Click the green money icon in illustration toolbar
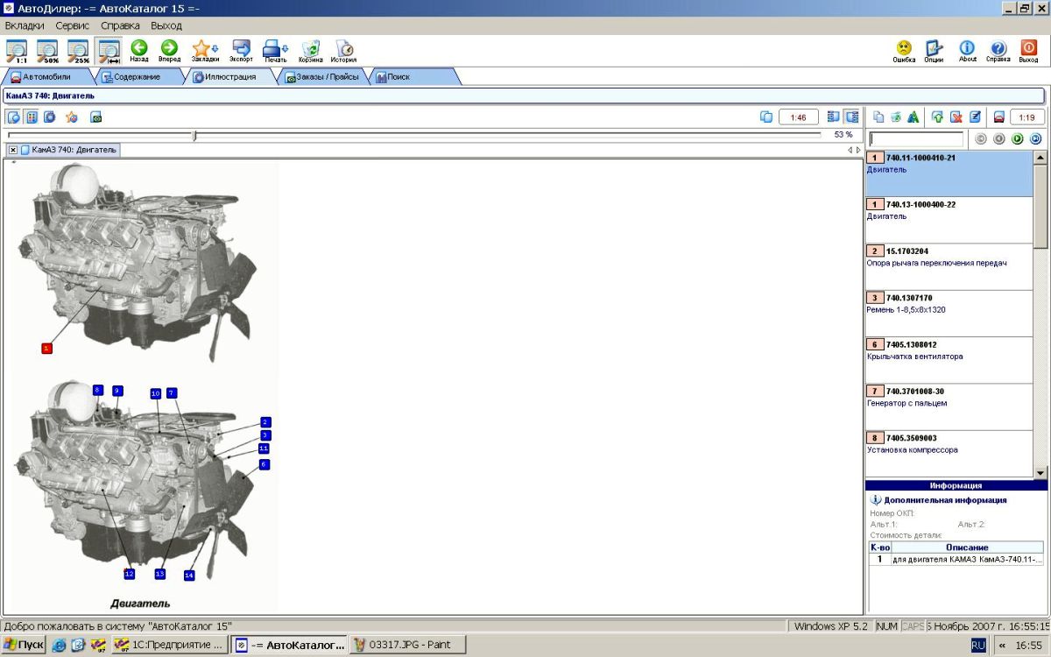1051x657 pixels. click(x=96, y=117)
